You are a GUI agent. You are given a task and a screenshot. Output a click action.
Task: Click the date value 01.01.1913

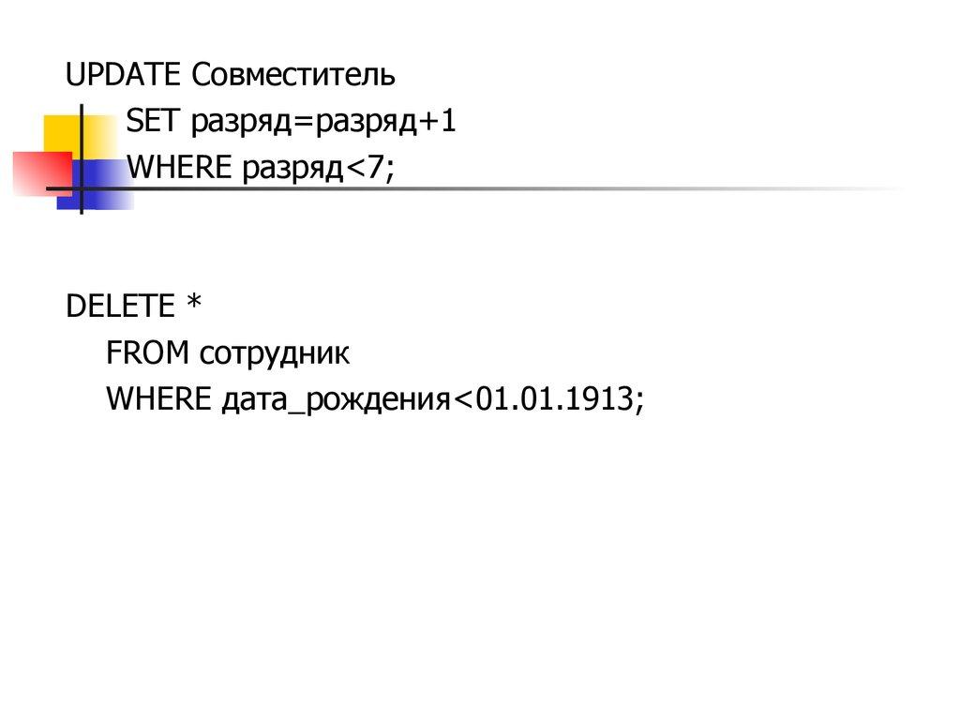pyautogui.click(x=552, y=400)
